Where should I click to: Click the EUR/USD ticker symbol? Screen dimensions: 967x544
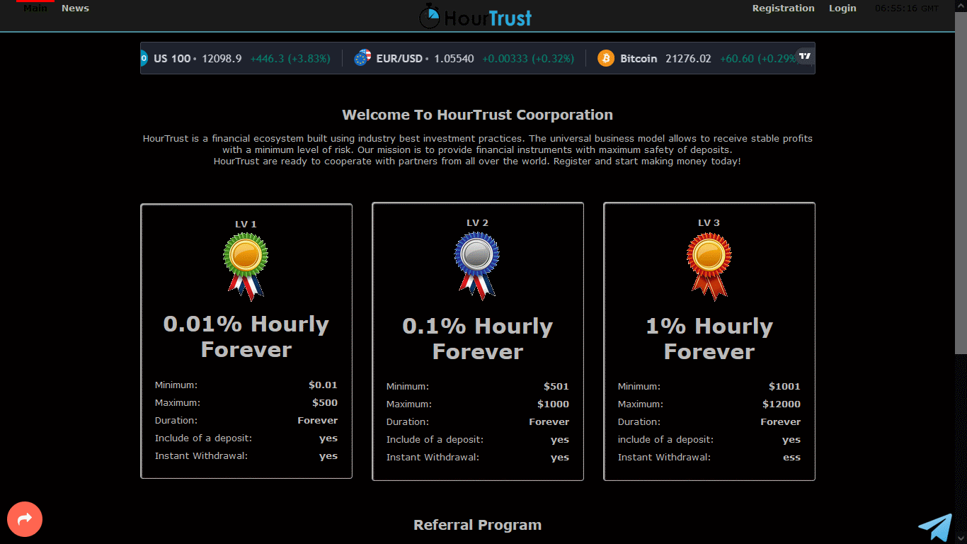pyautogui.click(x=400, y=59)
